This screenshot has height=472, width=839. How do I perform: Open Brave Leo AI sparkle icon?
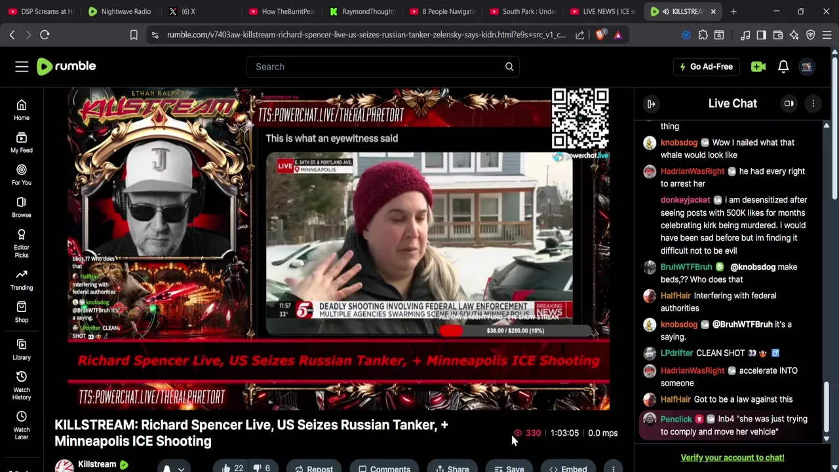click(x=794, y=35)
